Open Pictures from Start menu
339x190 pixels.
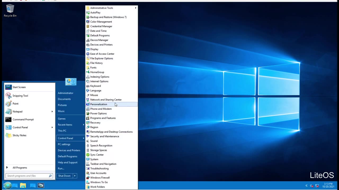[62, 105]
